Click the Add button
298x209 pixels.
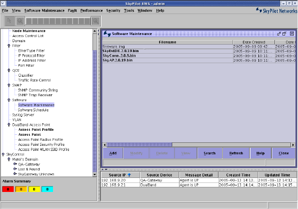(113, 153)
